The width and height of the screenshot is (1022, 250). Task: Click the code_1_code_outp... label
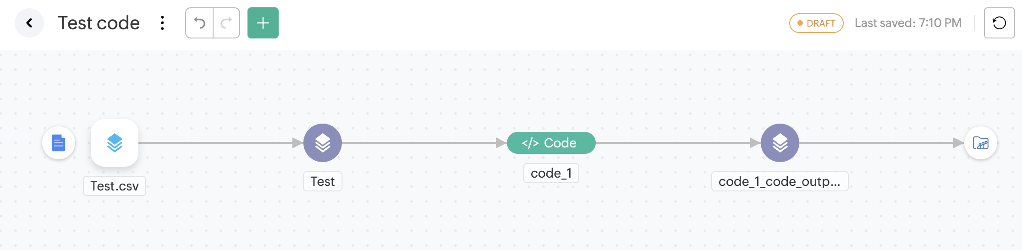pyautogui.click(x=780, y=181)
